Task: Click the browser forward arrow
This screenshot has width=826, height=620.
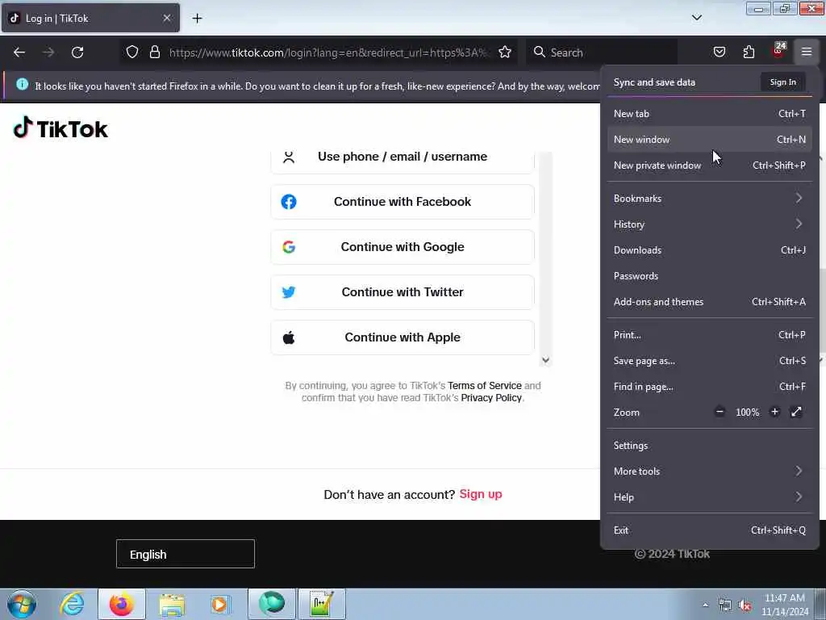Action: click(x=48, y=52)
